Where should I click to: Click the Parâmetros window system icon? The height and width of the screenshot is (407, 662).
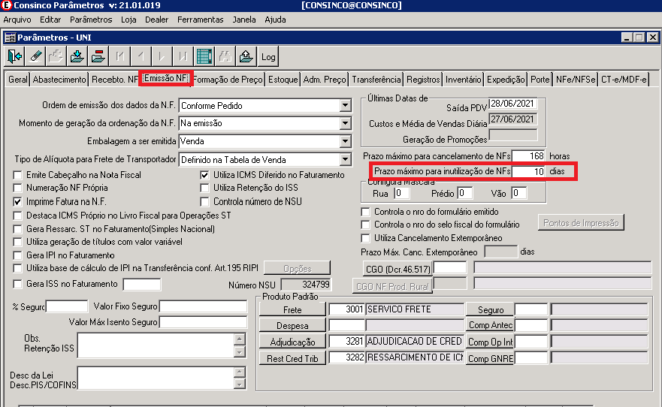click(10, 38)
